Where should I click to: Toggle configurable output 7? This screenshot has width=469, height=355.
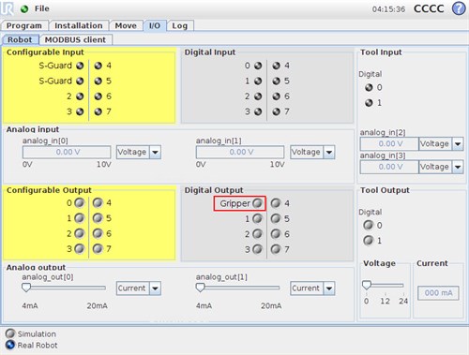coord(98,248)
